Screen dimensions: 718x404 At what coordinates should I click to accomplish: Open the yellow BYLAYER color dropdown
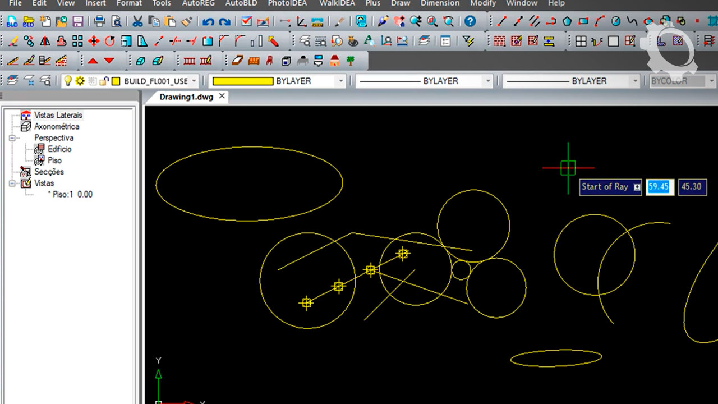point(340,81)
